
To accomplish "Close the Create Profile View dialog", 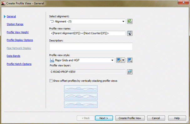I will click(x=183, y=2).
